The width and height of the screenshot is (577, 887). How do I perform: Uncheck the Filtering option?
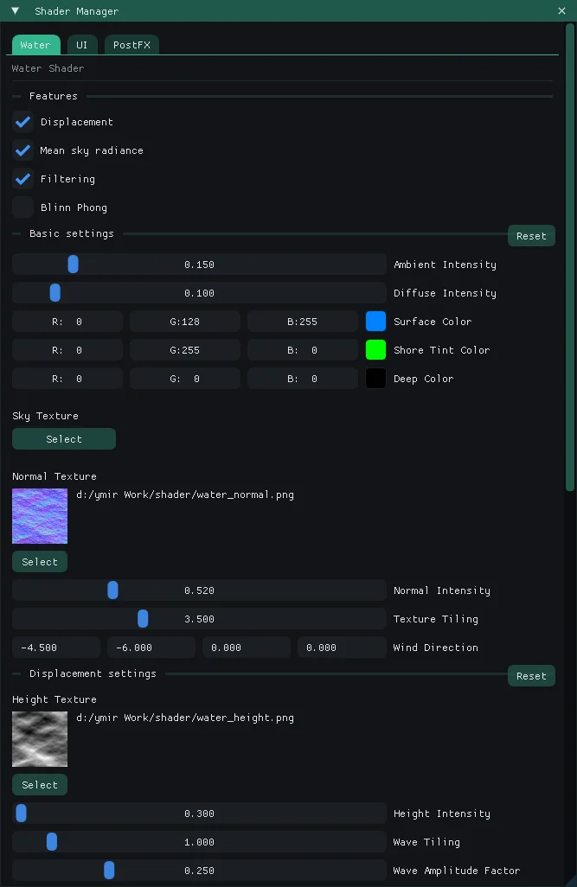click(22, 178)
